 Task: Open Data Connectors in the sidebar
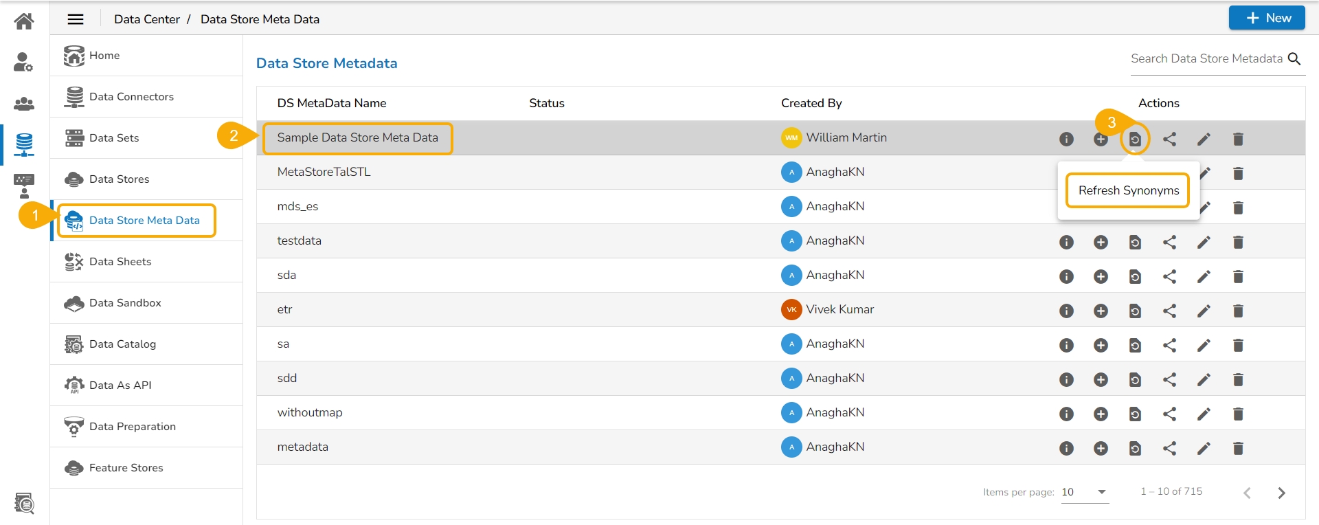pos(131,97)
